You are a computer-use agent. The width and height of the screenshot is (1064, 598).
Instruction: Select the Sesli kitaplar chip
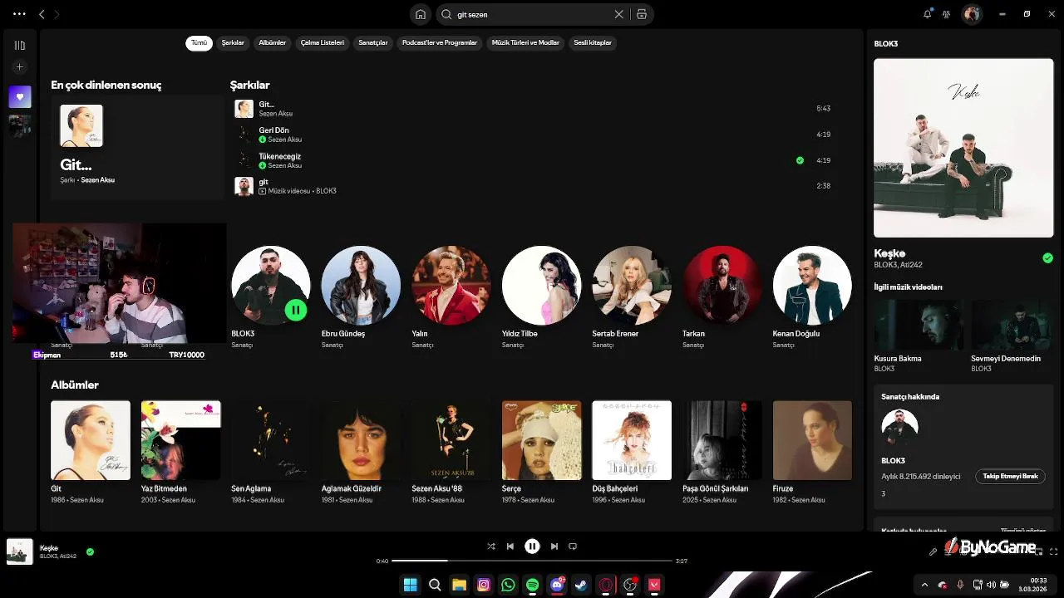pyautogui.click(x=593, y=42)
